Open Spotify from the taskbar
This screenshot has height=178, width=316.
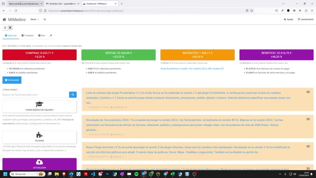click(136, 174)
